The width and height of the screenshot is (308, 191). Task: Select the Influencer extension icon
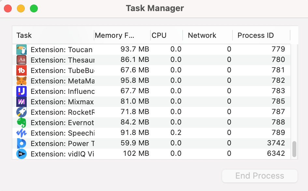coord(21,91)
